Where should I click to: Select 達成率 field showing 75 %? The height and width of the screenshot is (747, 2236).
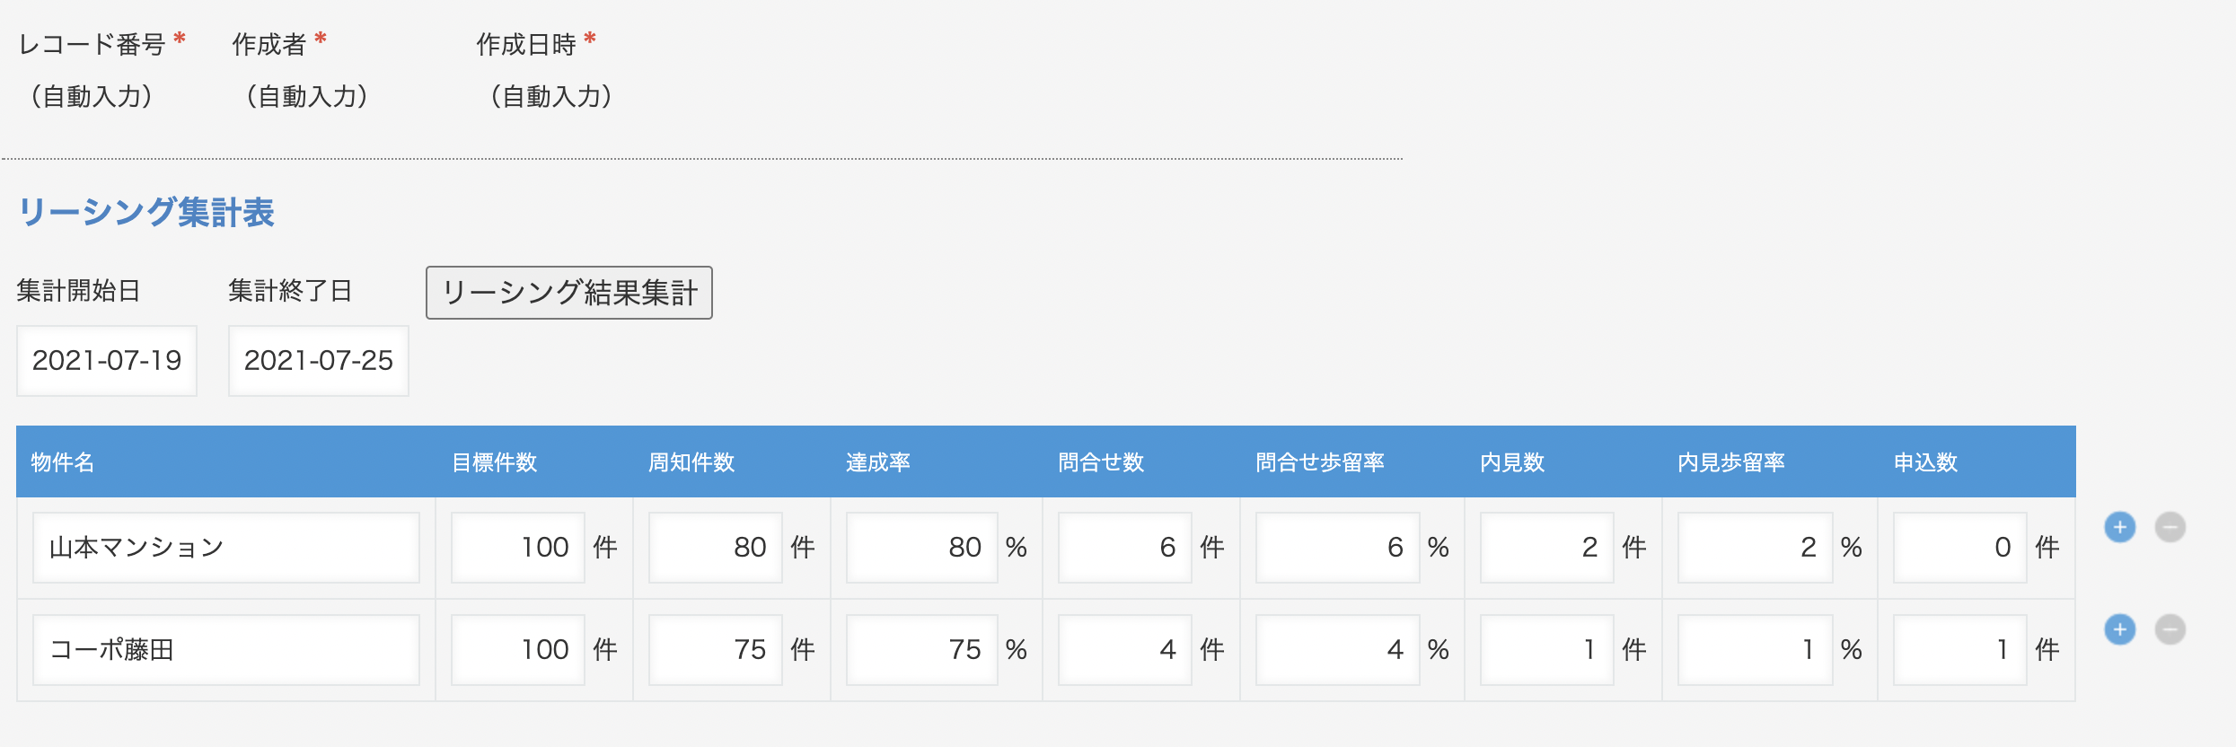921,650
